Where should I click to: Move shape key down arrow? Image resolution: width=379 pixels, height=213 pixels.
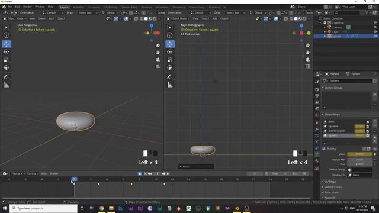tap(375, 141)
